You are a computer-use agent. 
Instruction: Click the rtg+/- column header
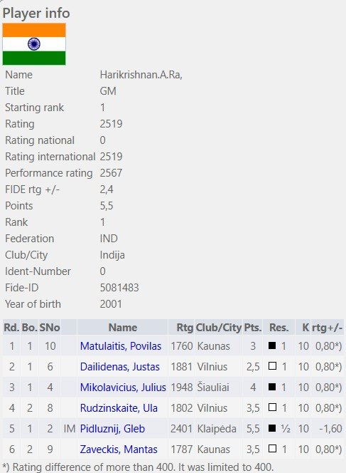(x=328, y=327)
